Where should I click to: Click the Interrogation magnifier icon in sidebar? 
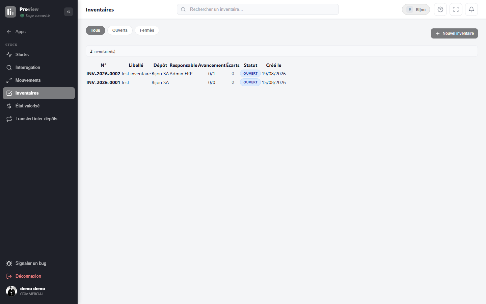(x=9, y=68)
